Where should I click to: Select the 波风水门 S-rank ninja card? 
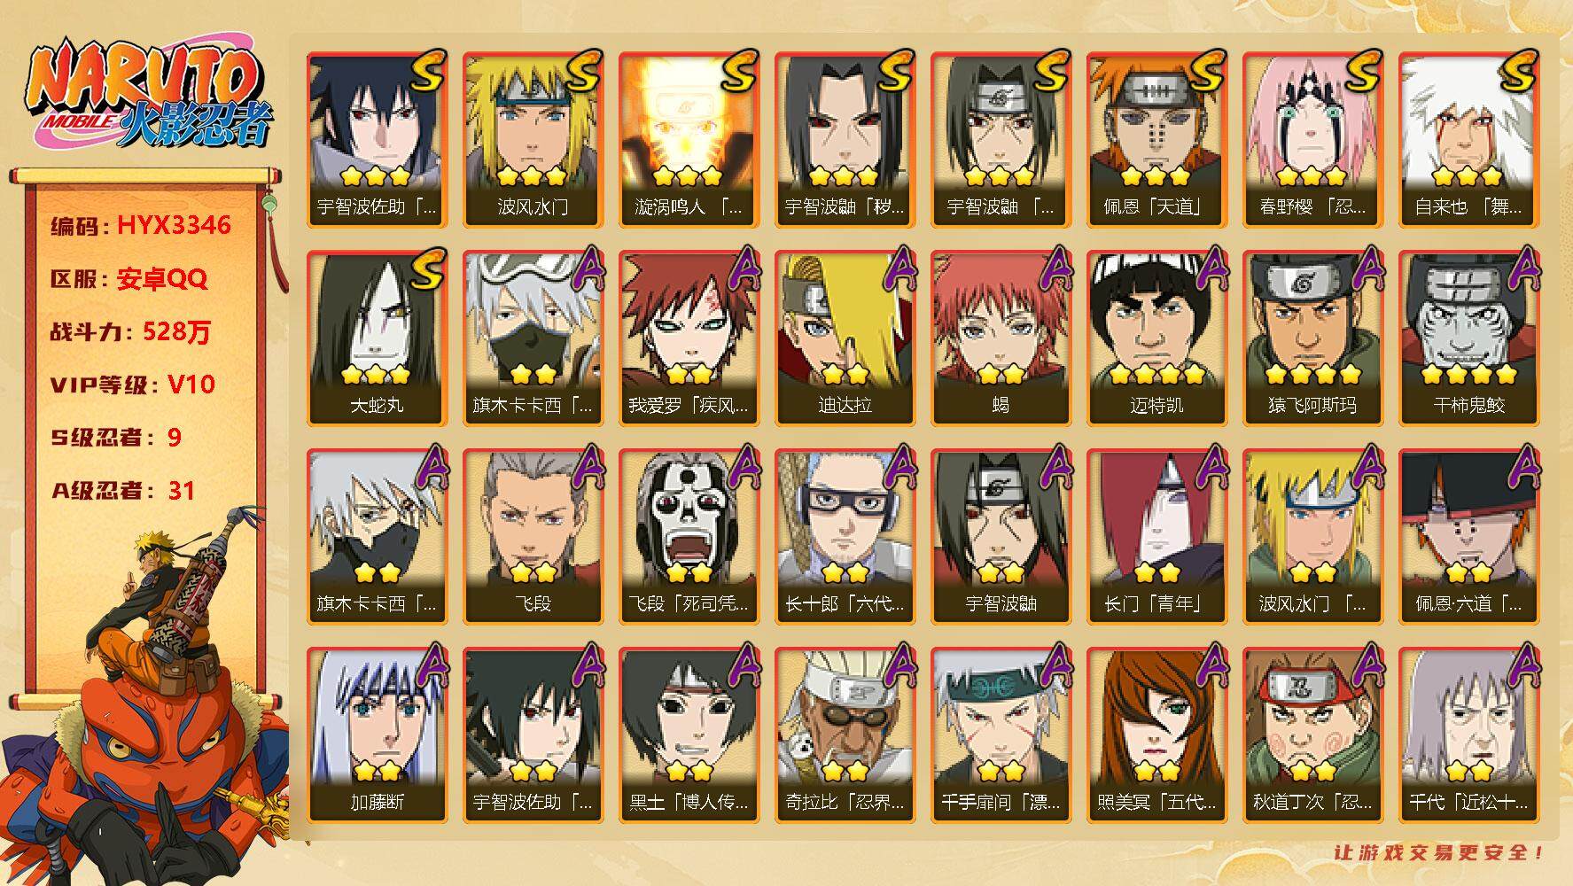533,139
